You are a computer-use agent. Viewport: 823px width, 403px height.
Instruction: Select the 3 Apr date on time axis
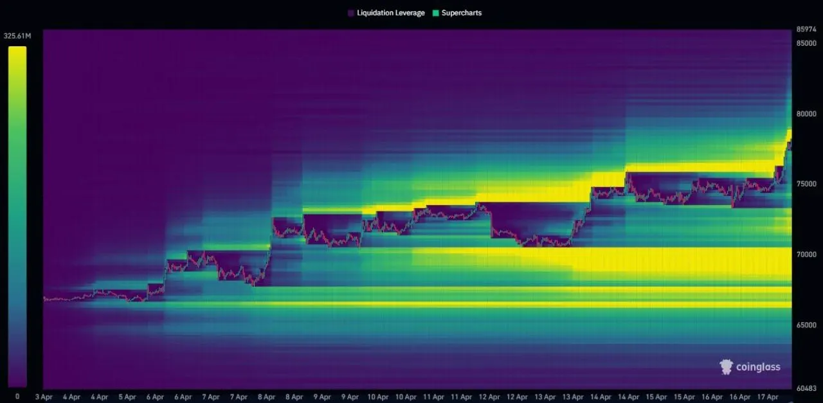tap(44, 397)
